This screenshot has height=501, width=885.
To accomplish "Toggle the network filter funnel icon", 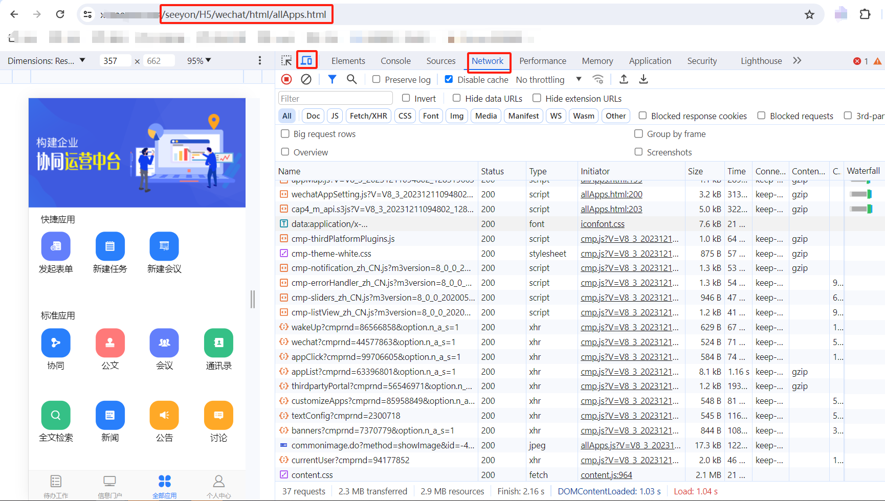I will click(332, 79).
